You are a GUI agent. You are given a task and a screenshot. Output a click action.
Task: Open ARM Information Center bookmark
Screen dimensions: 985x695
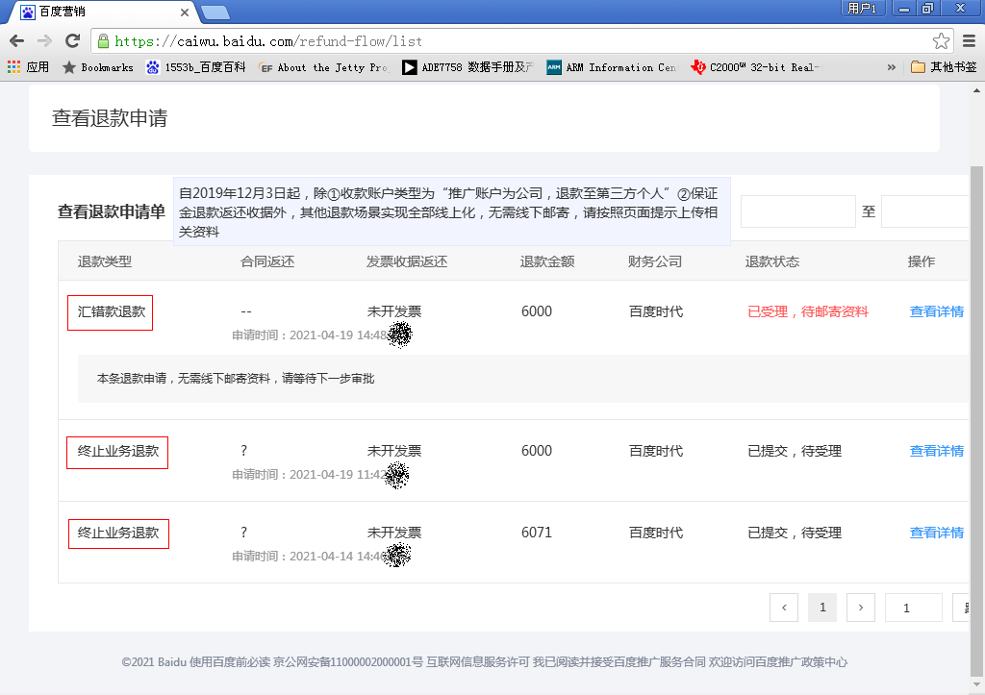tap(612, 67)
